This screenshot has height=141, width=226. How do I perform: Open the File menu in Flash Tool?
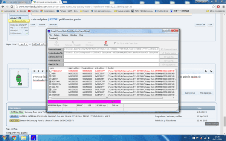50,35
